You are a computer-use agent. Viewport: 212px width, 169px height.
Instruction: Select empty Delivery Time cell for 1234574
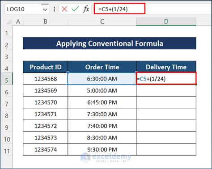(166, 149)
